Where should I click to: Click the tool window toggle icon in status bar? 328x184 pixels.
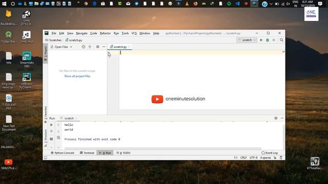[x=46, y=158]
